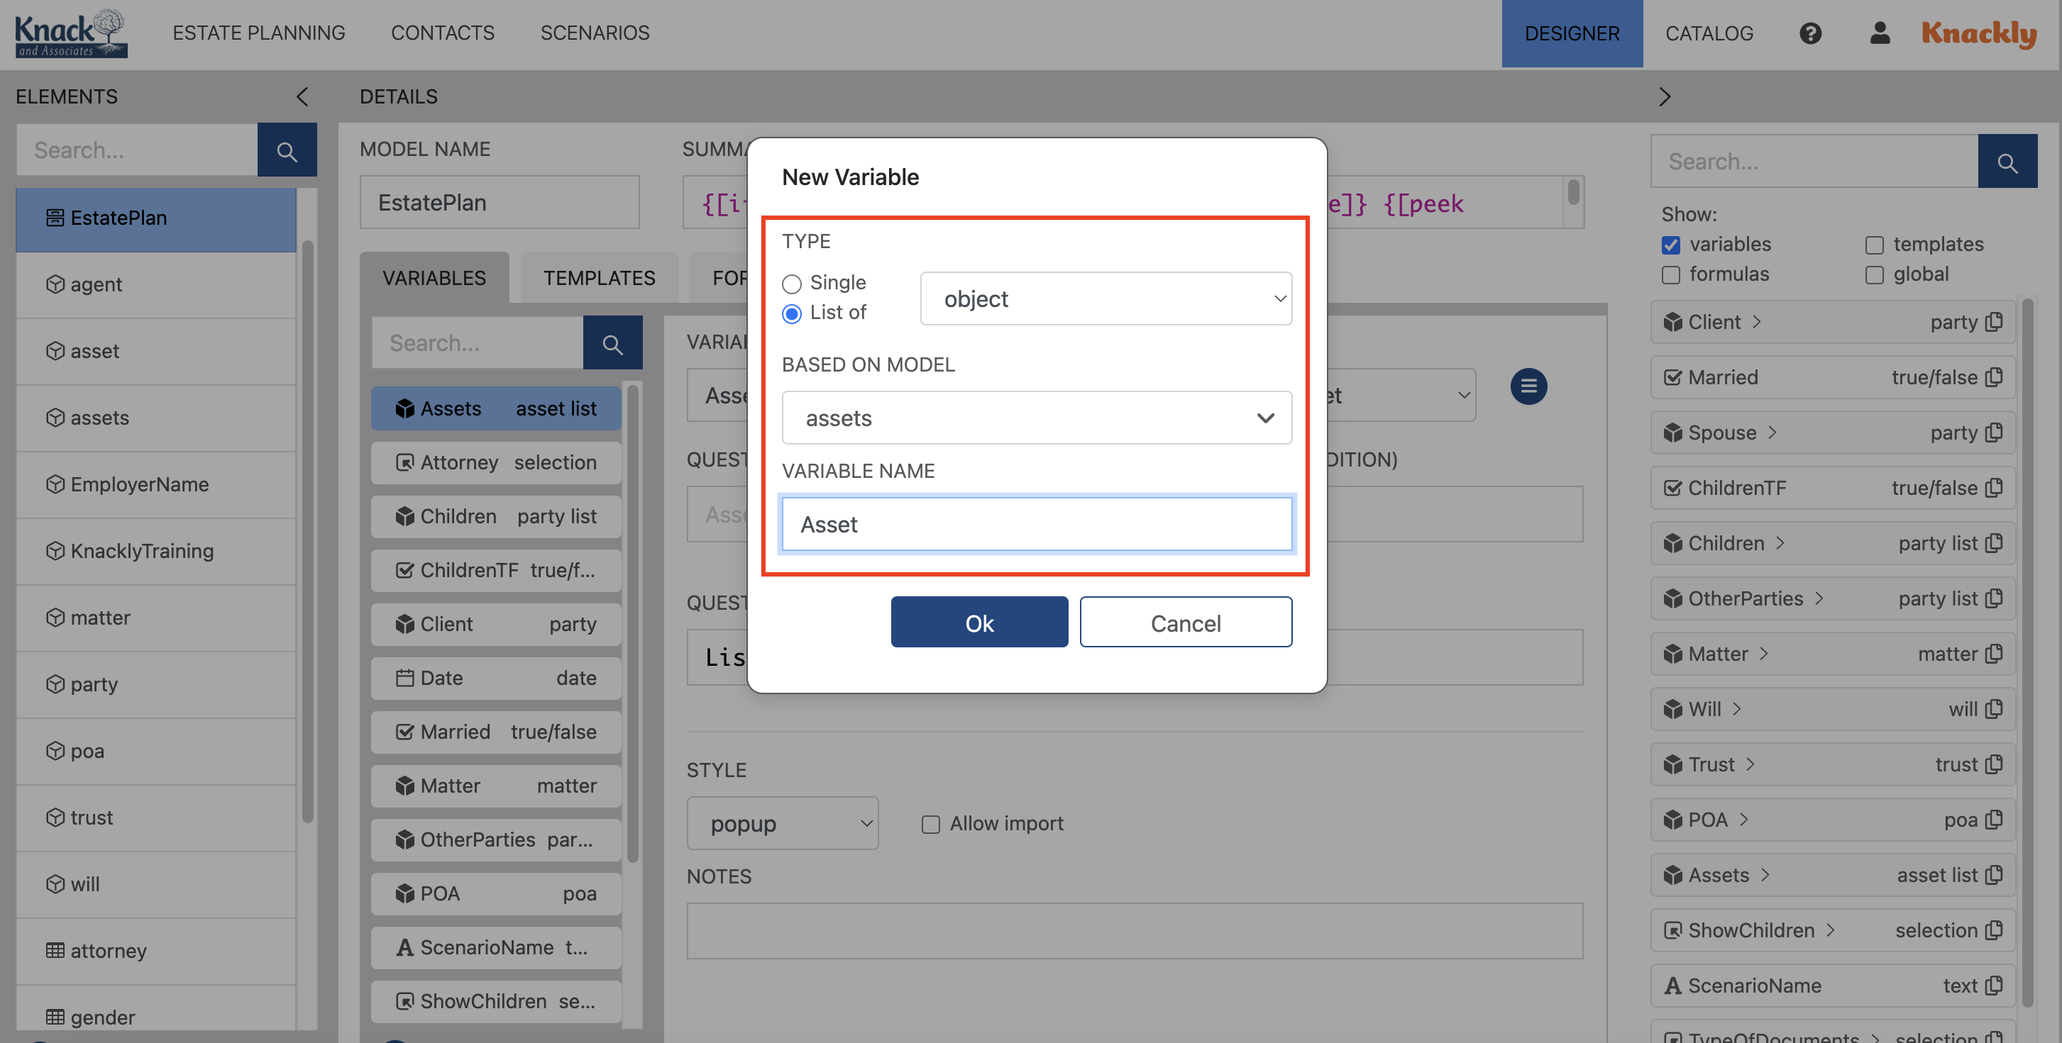The width and height of the screenshot is (2062, 1043).
Task: Check the Allow import checkbox
Action: point(930,824)
